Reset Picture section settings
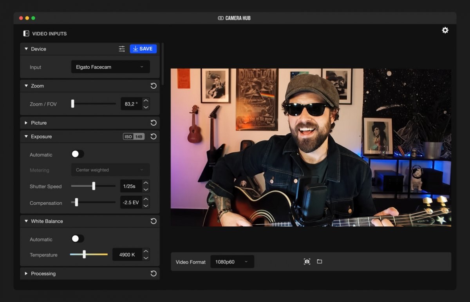The height and width of the screenshot is (302, 470). click(x=154, y=123)
